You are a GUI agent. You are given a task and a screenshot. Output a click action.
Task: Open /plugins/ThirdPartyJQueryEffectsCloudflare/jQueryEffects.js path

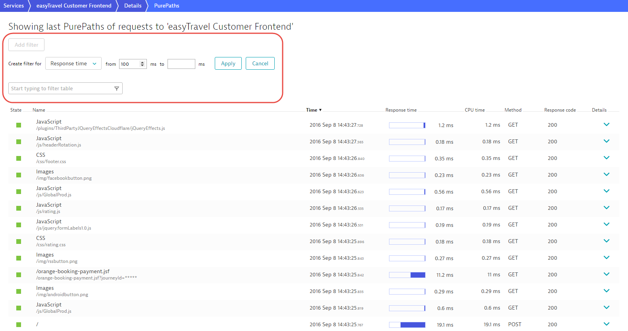100,128
